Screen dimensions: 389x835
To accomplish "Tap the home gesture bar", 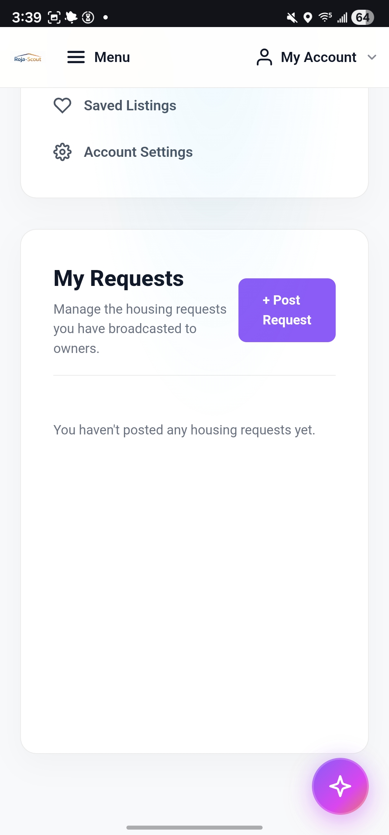I will pos(194,827).
